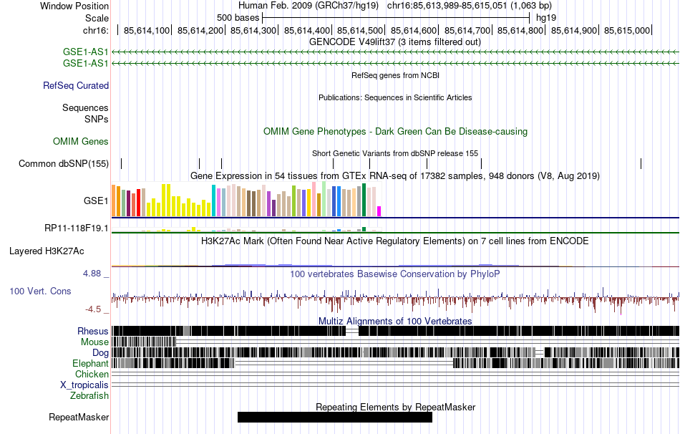Click the magenta bar in GSE1 expression chart

tap(379, 211)
